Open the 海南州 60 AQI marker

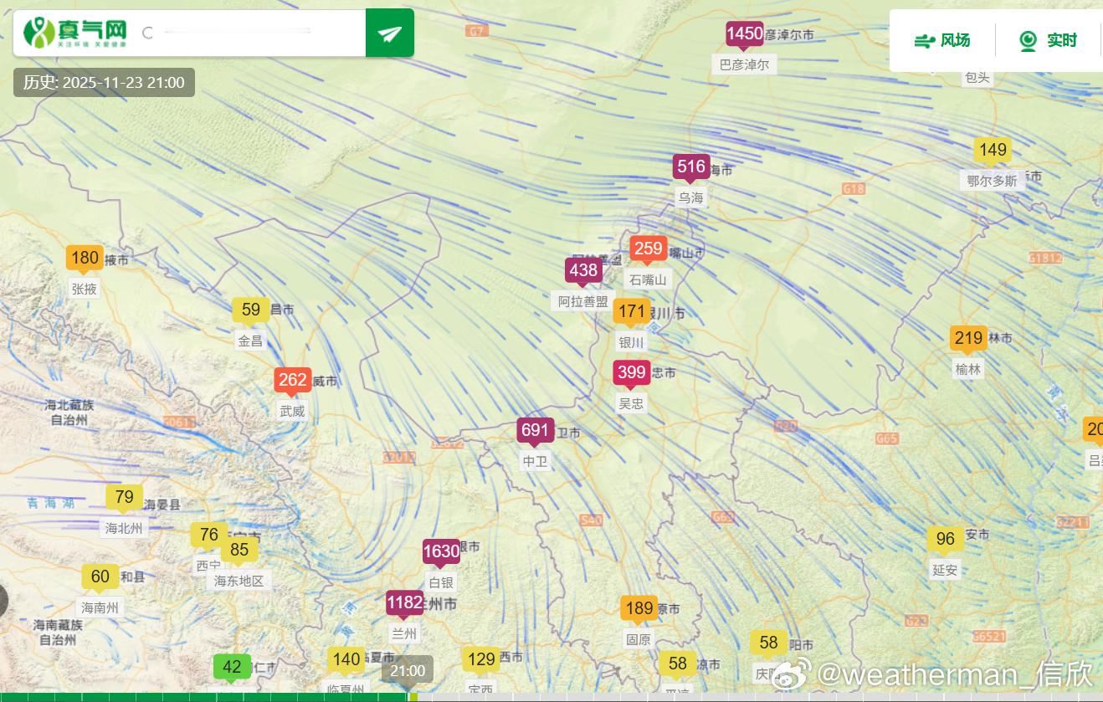(100, 576)
